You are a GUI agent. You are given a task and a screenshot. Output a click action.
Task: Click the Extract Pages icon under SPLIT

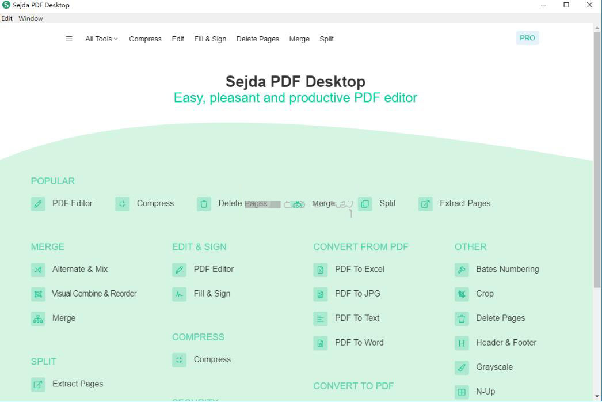38,384
